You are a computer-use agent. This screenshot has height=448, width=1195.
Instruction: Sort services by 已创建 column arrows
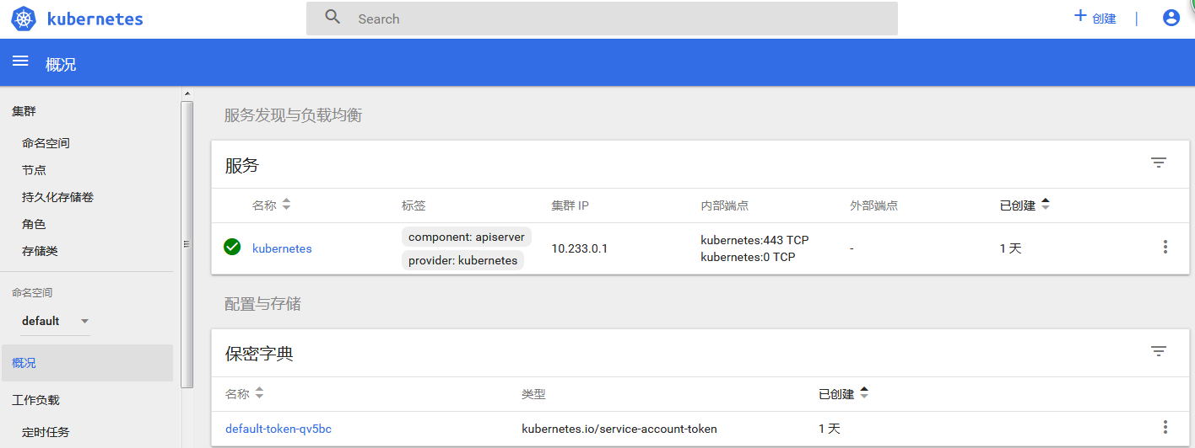[x=1046, y=205]
